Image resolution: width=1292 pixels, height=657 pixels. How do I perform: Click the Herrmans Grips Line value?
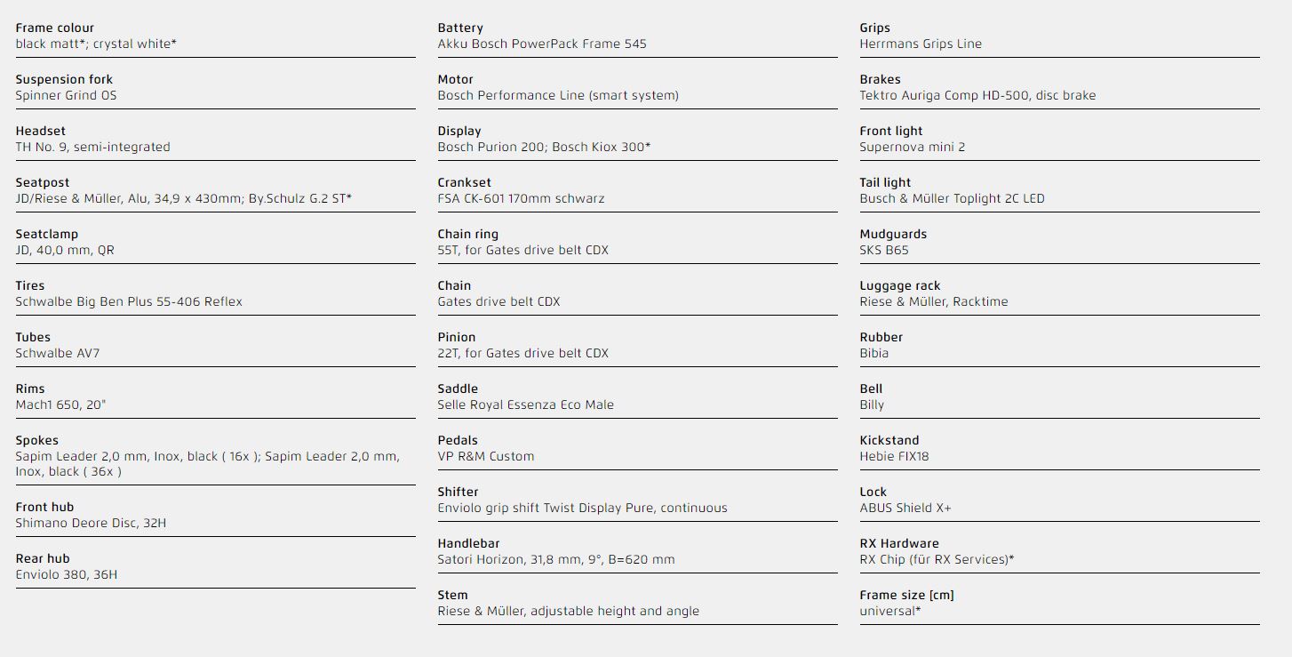[921, 44]
